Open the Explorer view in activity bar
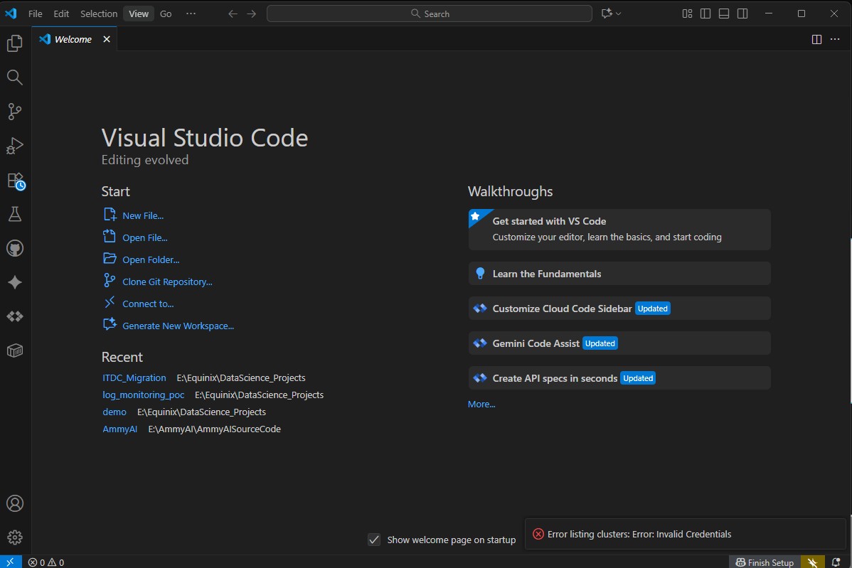 pos(14,44)
